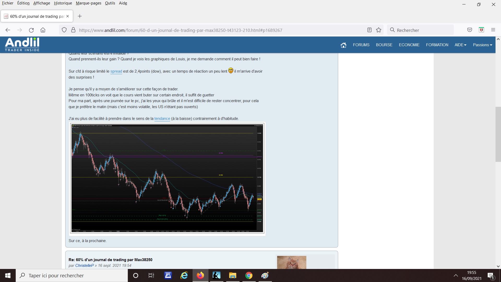Go back to previous page

pyautogui.click(x=8, y=30)
